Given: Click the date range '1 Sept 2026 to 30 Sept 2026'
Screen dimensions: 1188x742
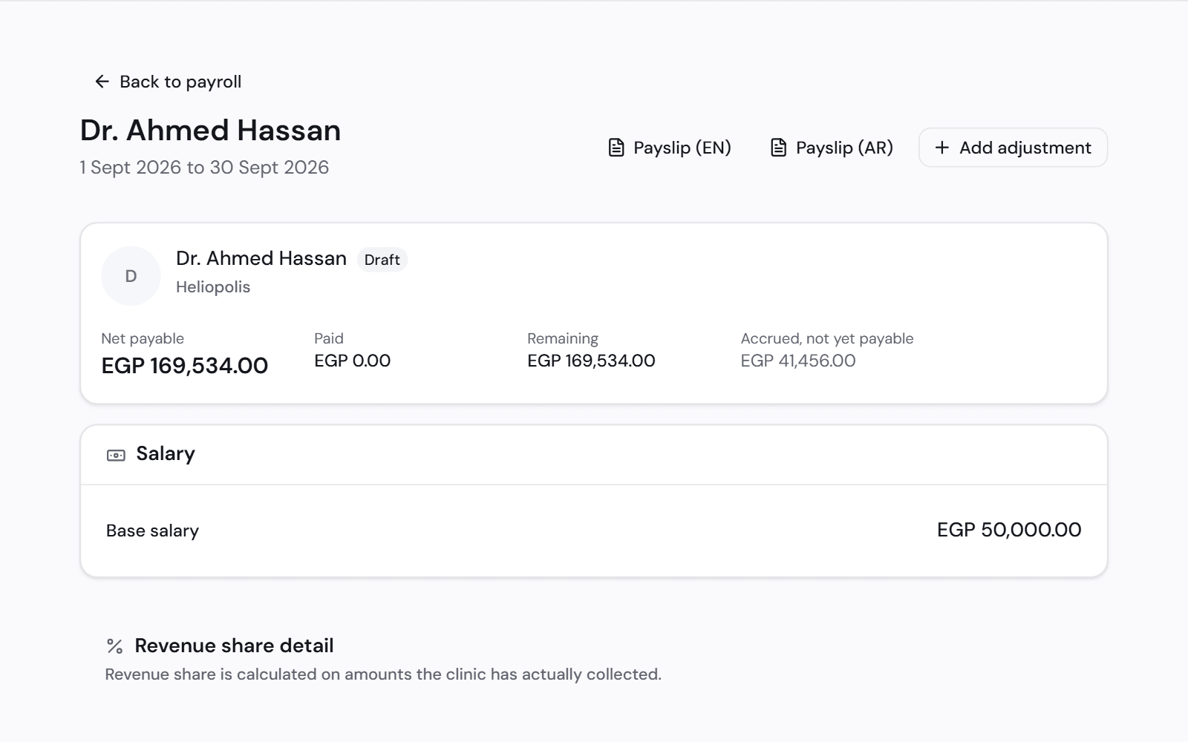Looking at the screenshot, I should pyautogui.click(x=204, y=168).
